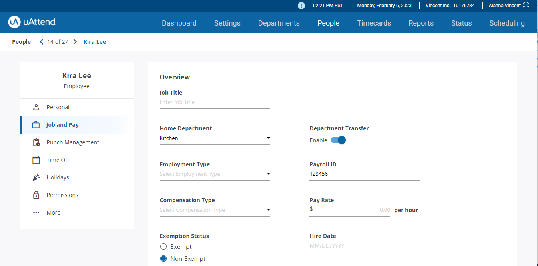Viewport: 538px width, 266px height.
Task: Select the Exempt radio button
Action: (x=163, y=247)
